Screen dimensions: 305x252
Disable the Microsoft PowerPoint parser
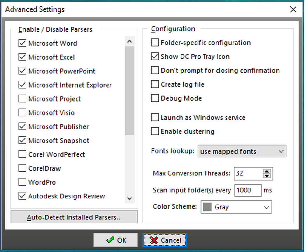(22, 71)
